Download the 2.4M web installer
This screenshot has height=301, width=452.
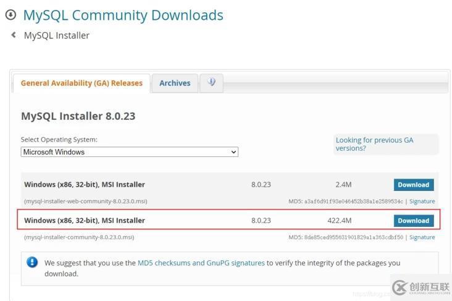(x=414, y=185)
